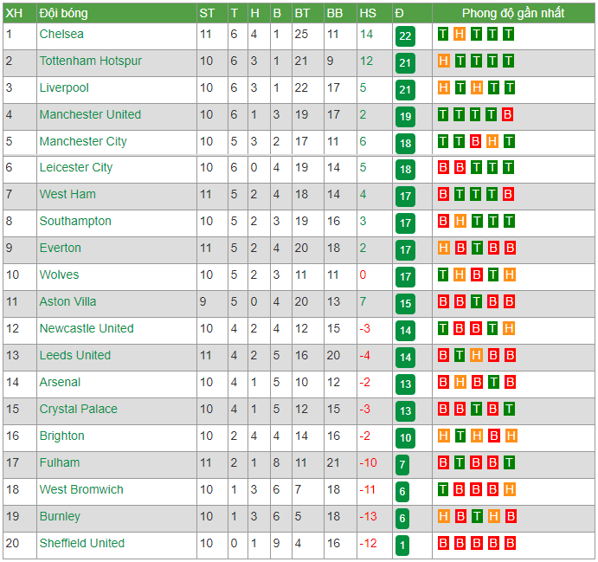The height and width of the screenshot is (562, 598).
Task: Click Sheffield United's 1 point badge
Action: (x=402, y=546)
